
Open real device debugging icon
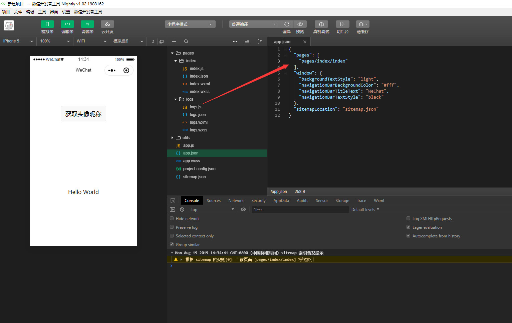click(x=321, y=24)
